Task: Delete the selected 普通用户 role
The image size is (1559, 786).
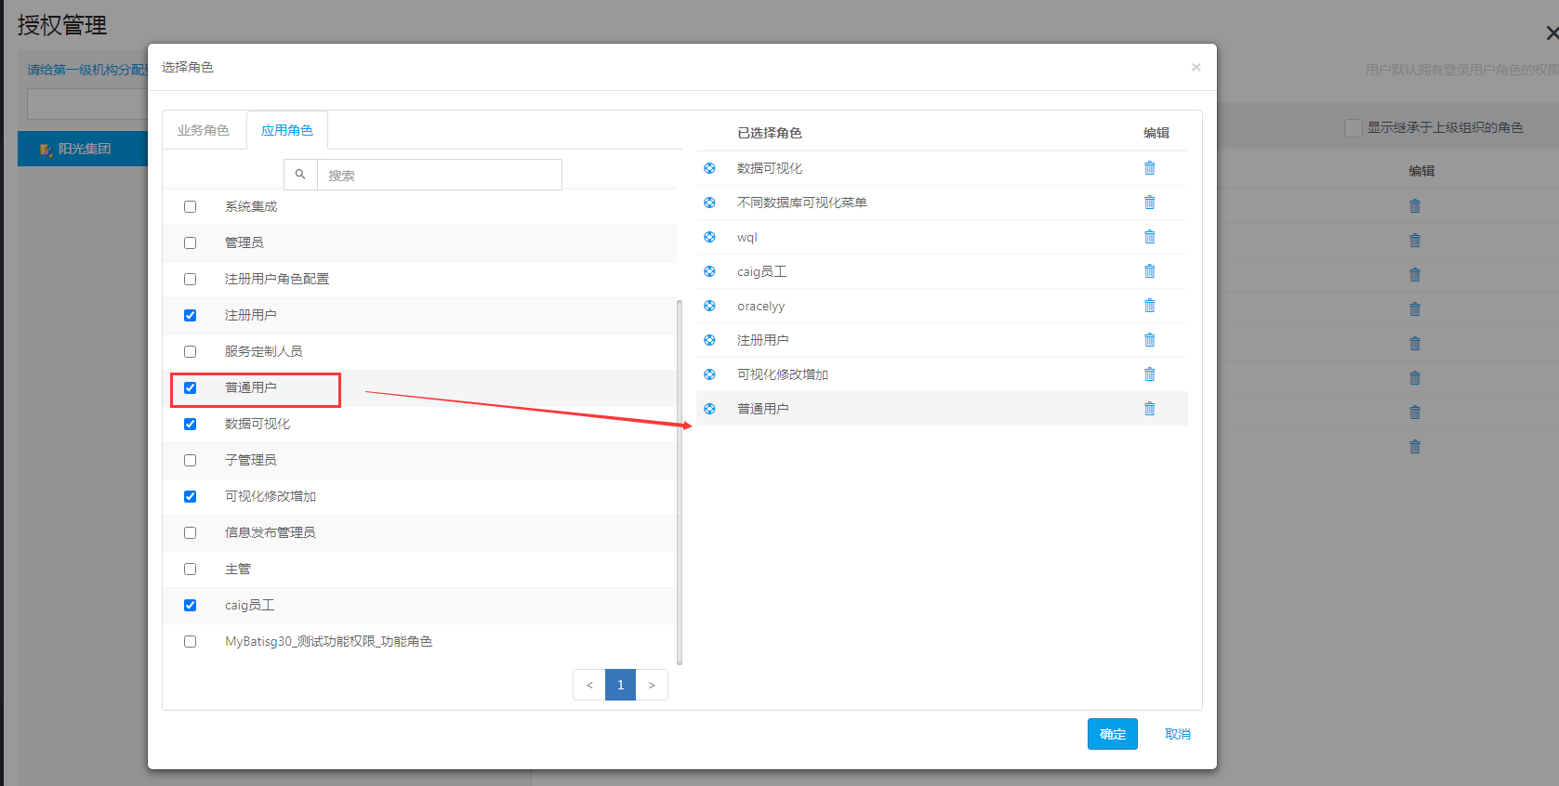Action: coord(1149,409)
